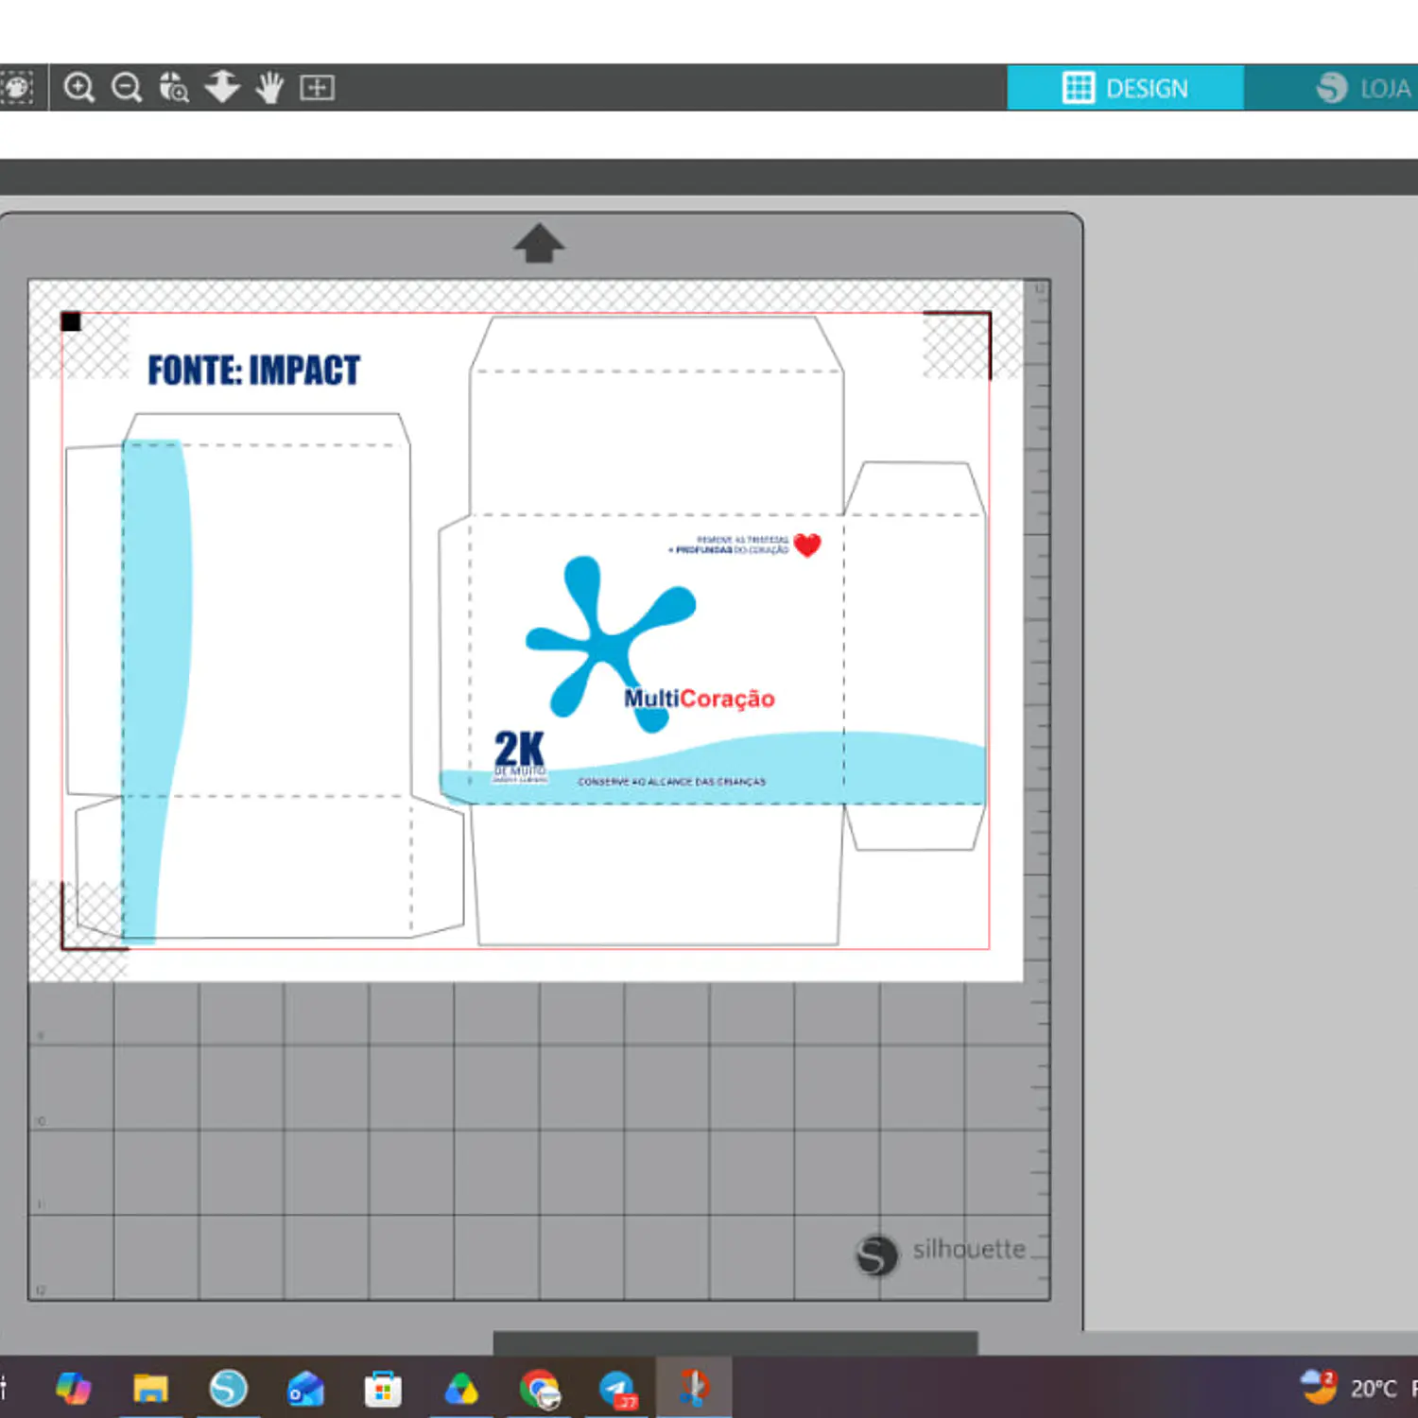
Task: Click the 20°C weather widget
Action: click(x=1350, y=1388)
